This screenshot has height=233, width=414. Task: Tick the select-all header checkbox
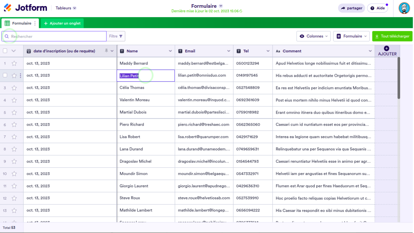click(x=5, y=51)
